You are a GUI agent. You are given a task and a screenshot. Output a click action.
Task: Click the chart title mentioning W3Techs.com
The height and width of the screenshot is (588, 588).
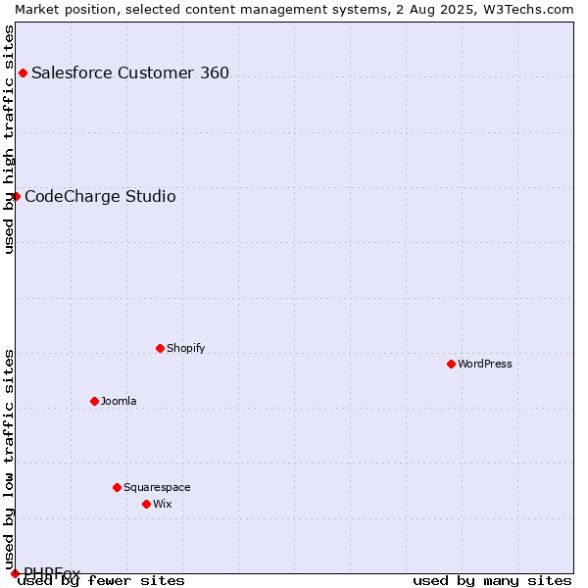294,10
